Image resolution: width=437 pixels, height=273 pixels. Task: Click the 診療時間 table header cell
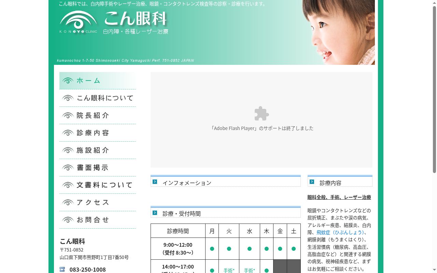pyautogui.click(x=178, y=231)
